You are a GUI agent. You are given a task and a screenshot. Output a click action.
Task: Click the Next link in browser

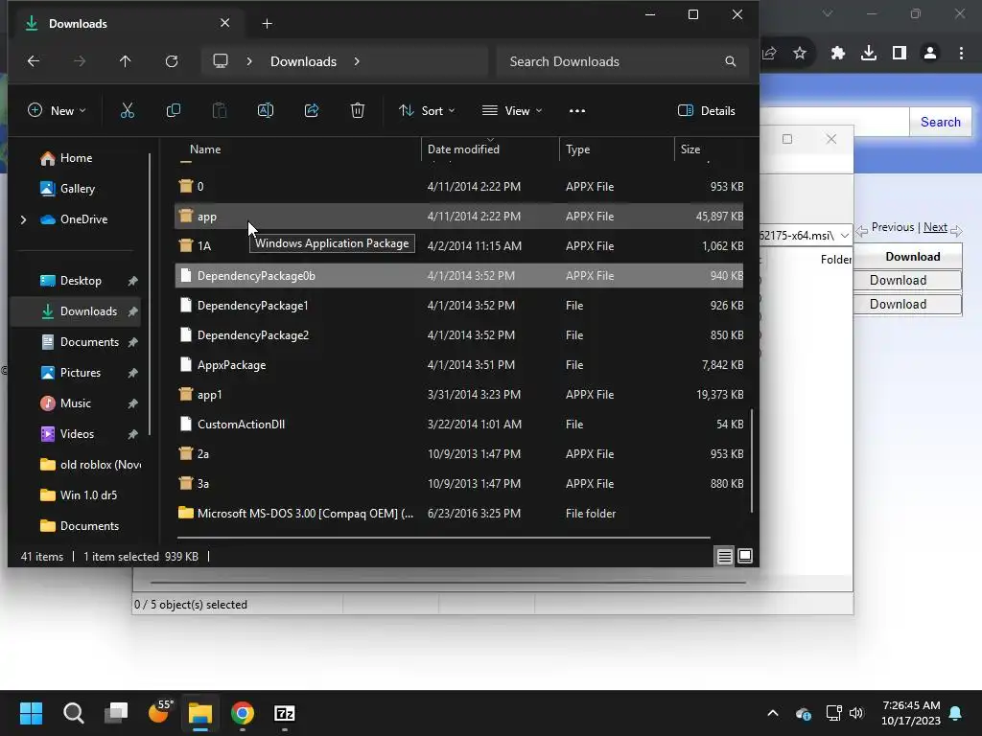point(935,227)
